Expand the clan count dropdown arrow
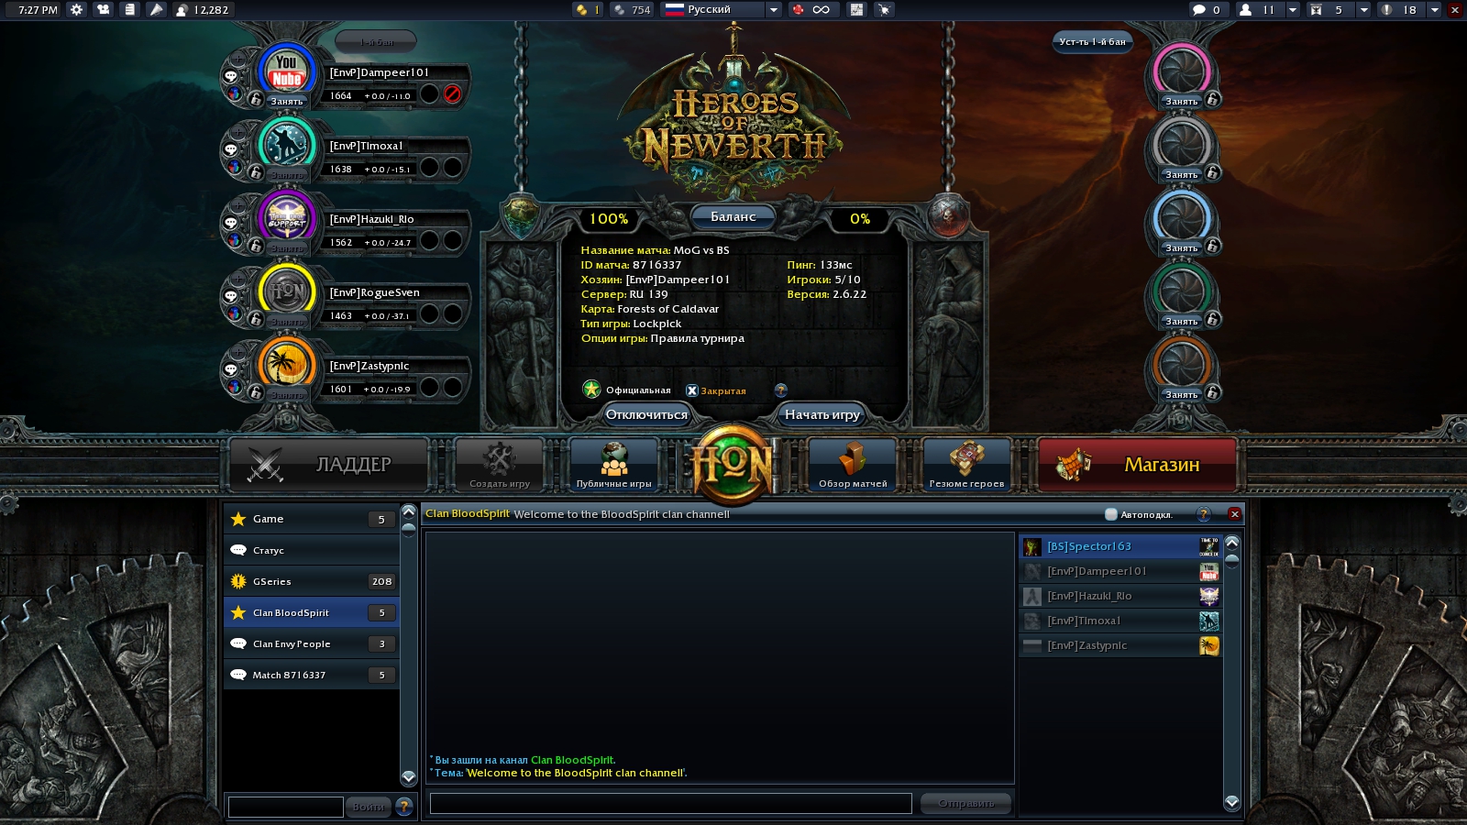The image size is (1467, 825). [x=1363, y=10]
